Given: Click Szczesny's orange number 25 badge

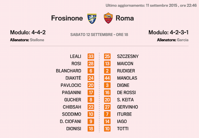Looking at the screenshot, I should coord(108,56).
